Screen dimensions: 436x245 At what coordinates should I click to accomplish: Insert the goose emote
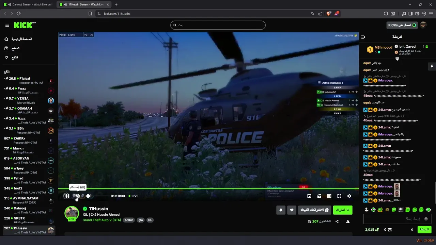[x=367, y=210]
